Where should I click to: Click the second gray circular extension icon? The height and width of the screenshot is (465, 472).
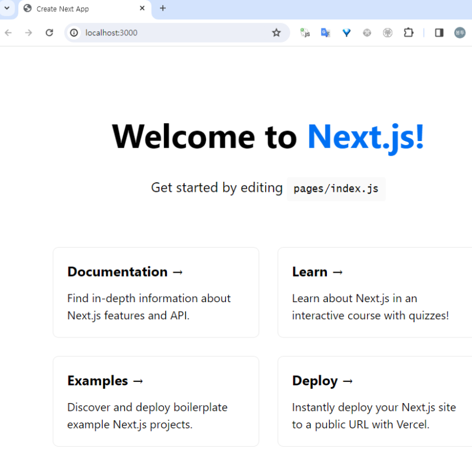pos(388,32)
